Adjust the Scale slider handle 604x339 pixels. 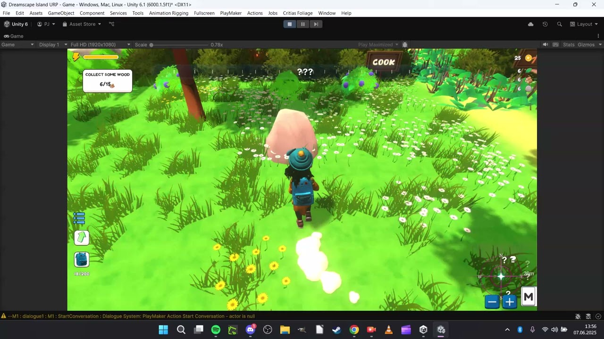pos(151,45)
